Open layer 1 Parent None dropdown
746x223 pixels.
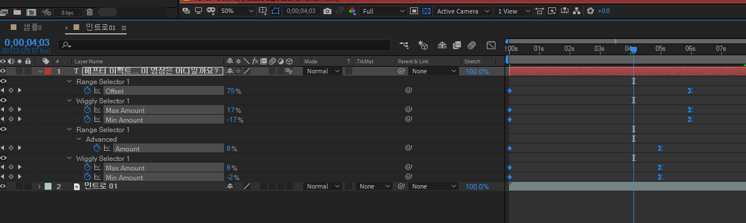coord(434,71)
